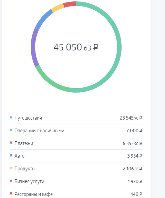The image size is (165, 198).
Task: Open the Операции с наличными category row
Action: [76, 131]
